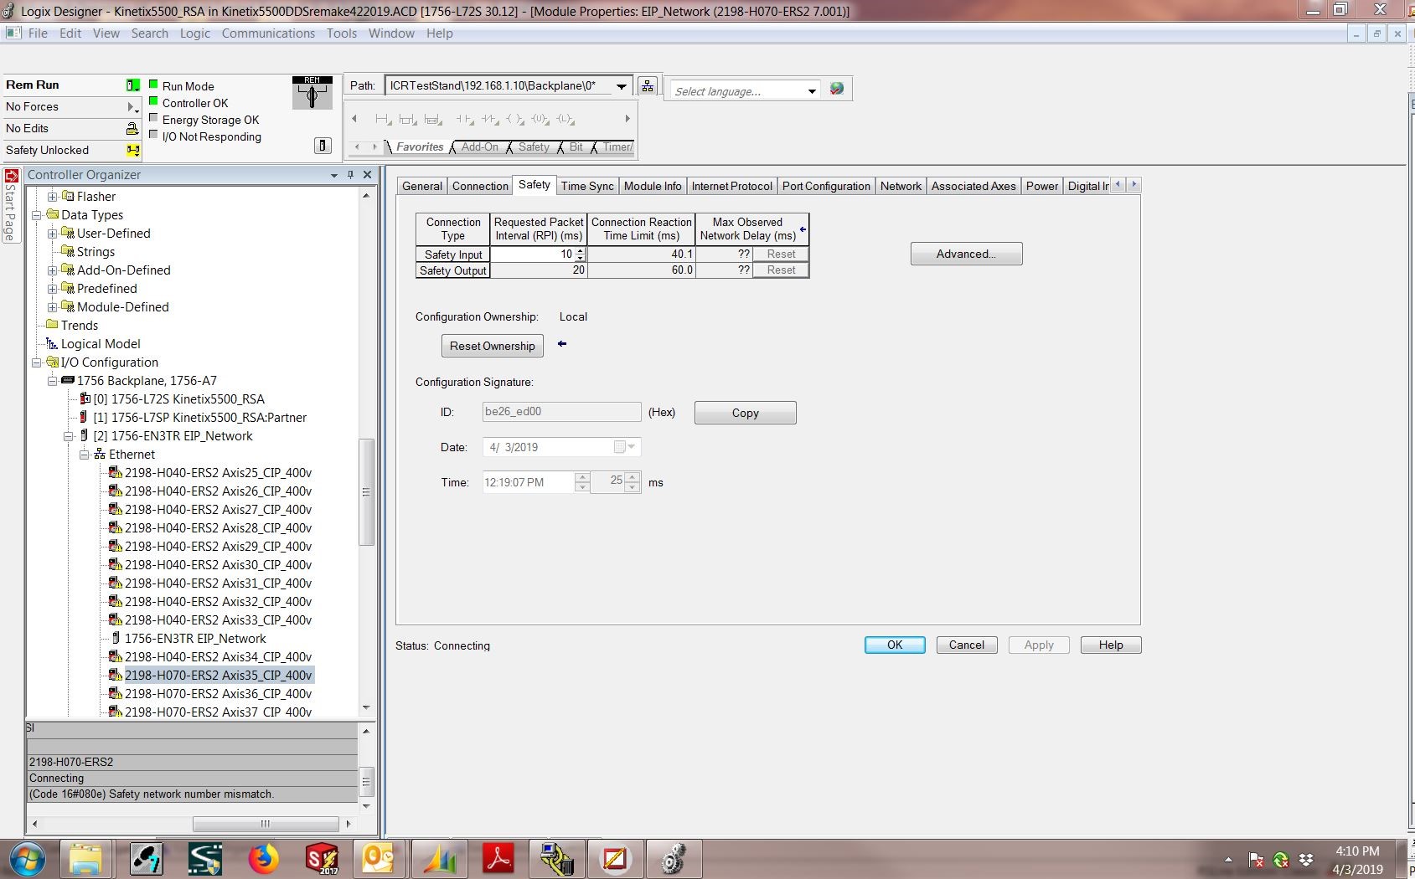Select the Logical Model tree item

click(x=100, y=344)
